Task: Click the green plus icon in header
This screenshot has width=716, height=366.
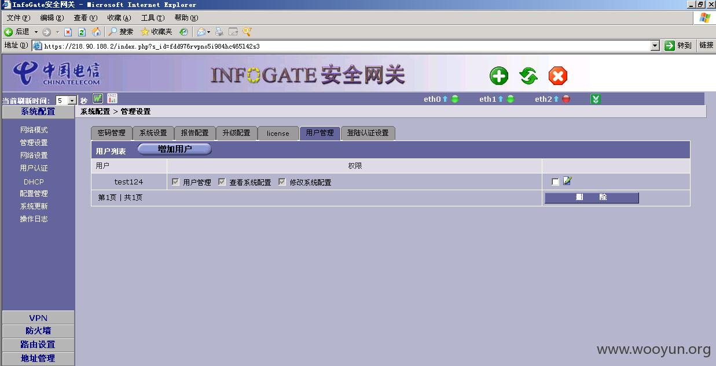Action: point(499,76)
